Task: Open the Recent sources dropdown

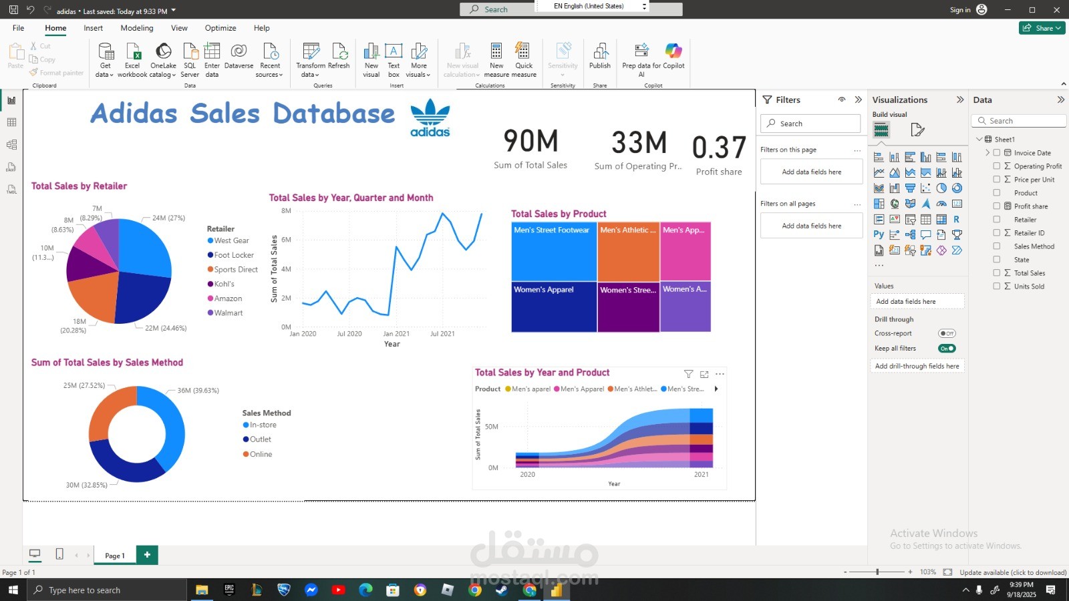Action: point(270,60)
